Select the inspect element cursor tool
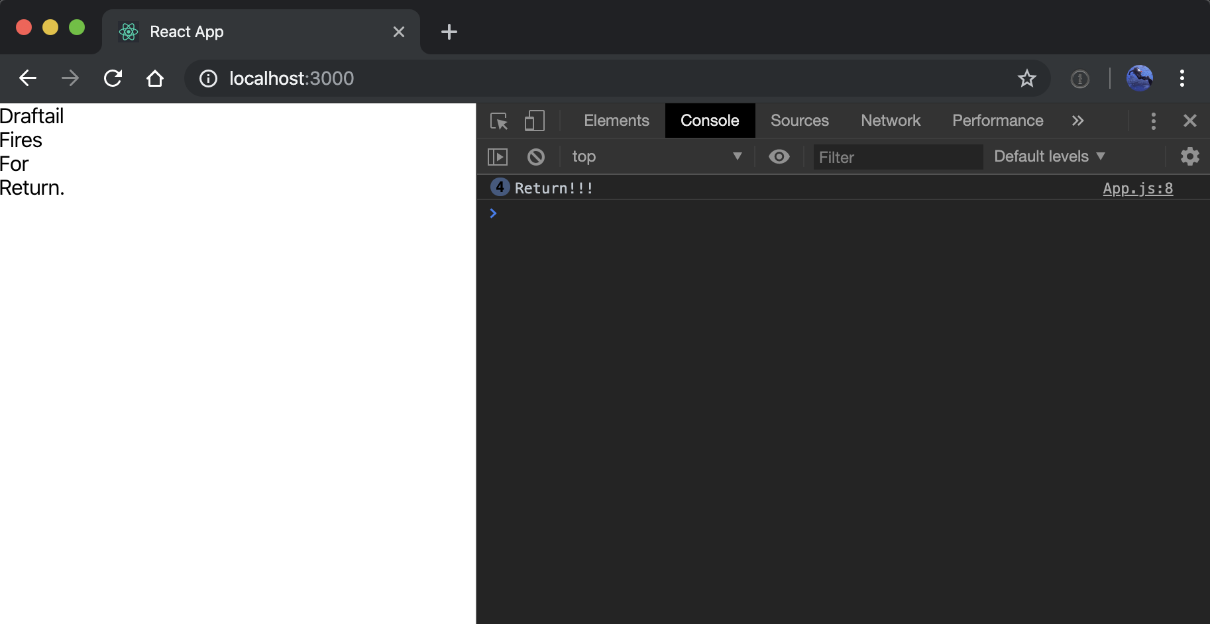The width and height of the screenshot is (1210, 624). (x=498, y=121)
